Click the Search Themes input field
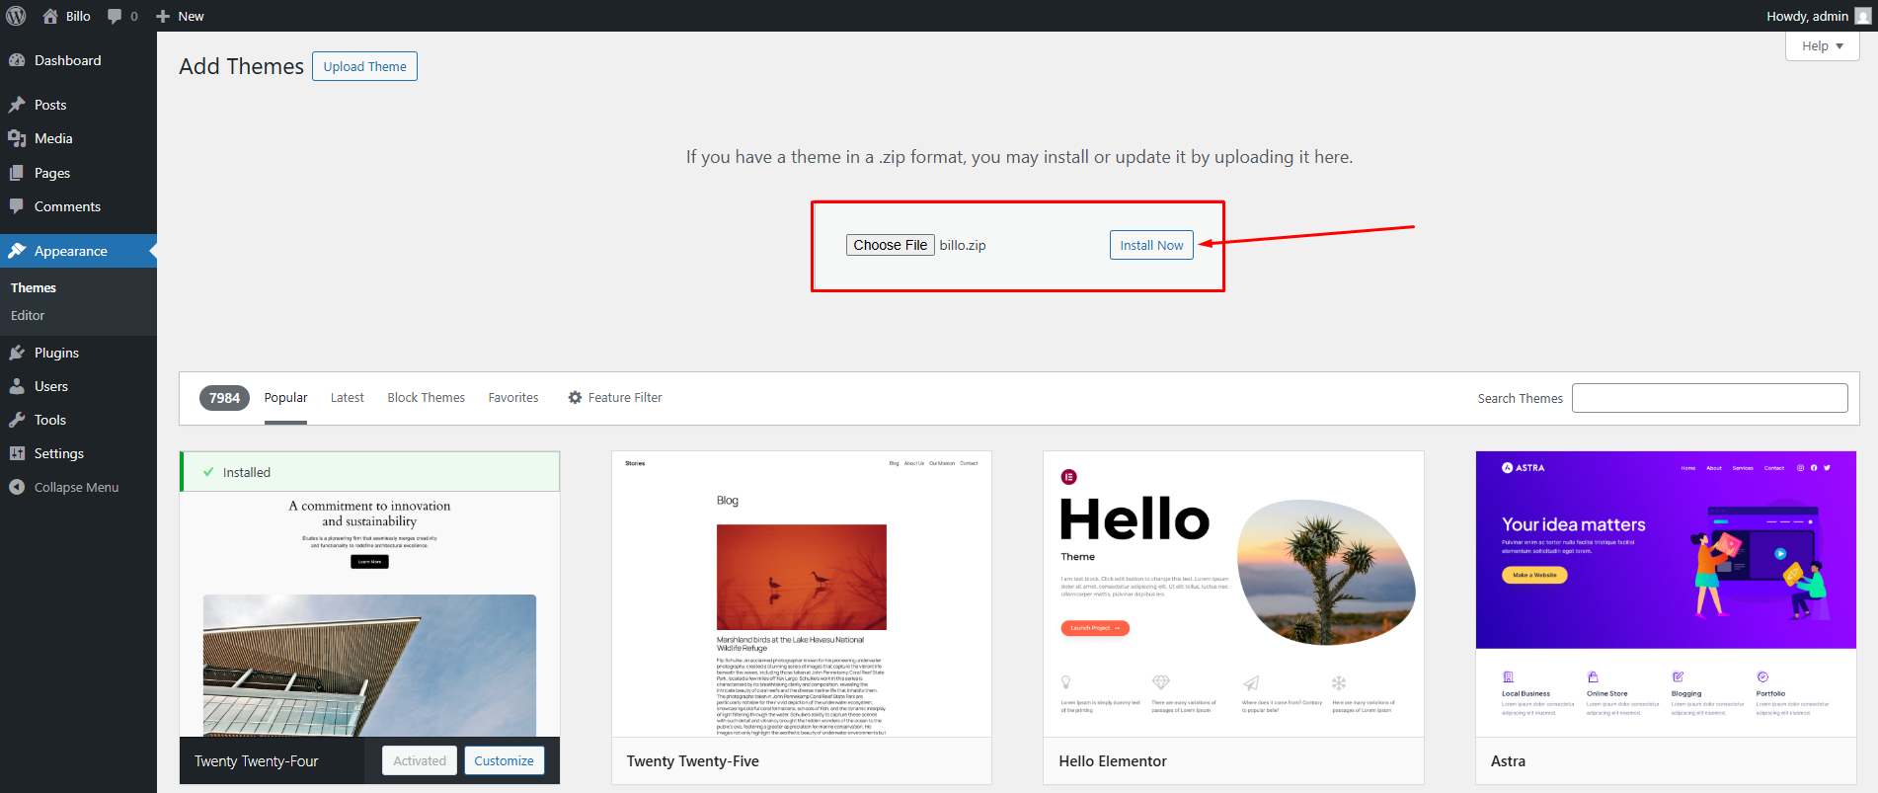Viewport: 1878px width, 793px height. tap(1709, 398)
